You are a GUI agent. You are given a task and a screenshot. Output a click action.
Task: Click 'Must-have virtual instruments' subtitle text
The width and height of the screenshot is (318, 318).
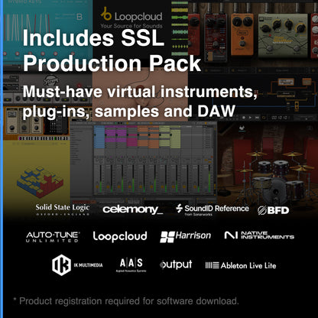click(140, 92)
